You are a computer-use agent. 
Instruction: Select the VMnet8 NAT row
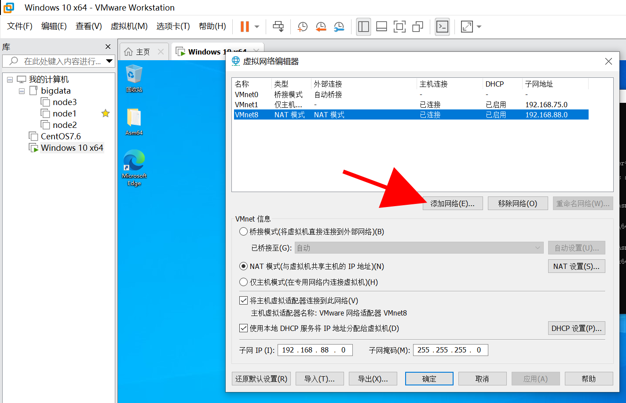pos(411,115)
